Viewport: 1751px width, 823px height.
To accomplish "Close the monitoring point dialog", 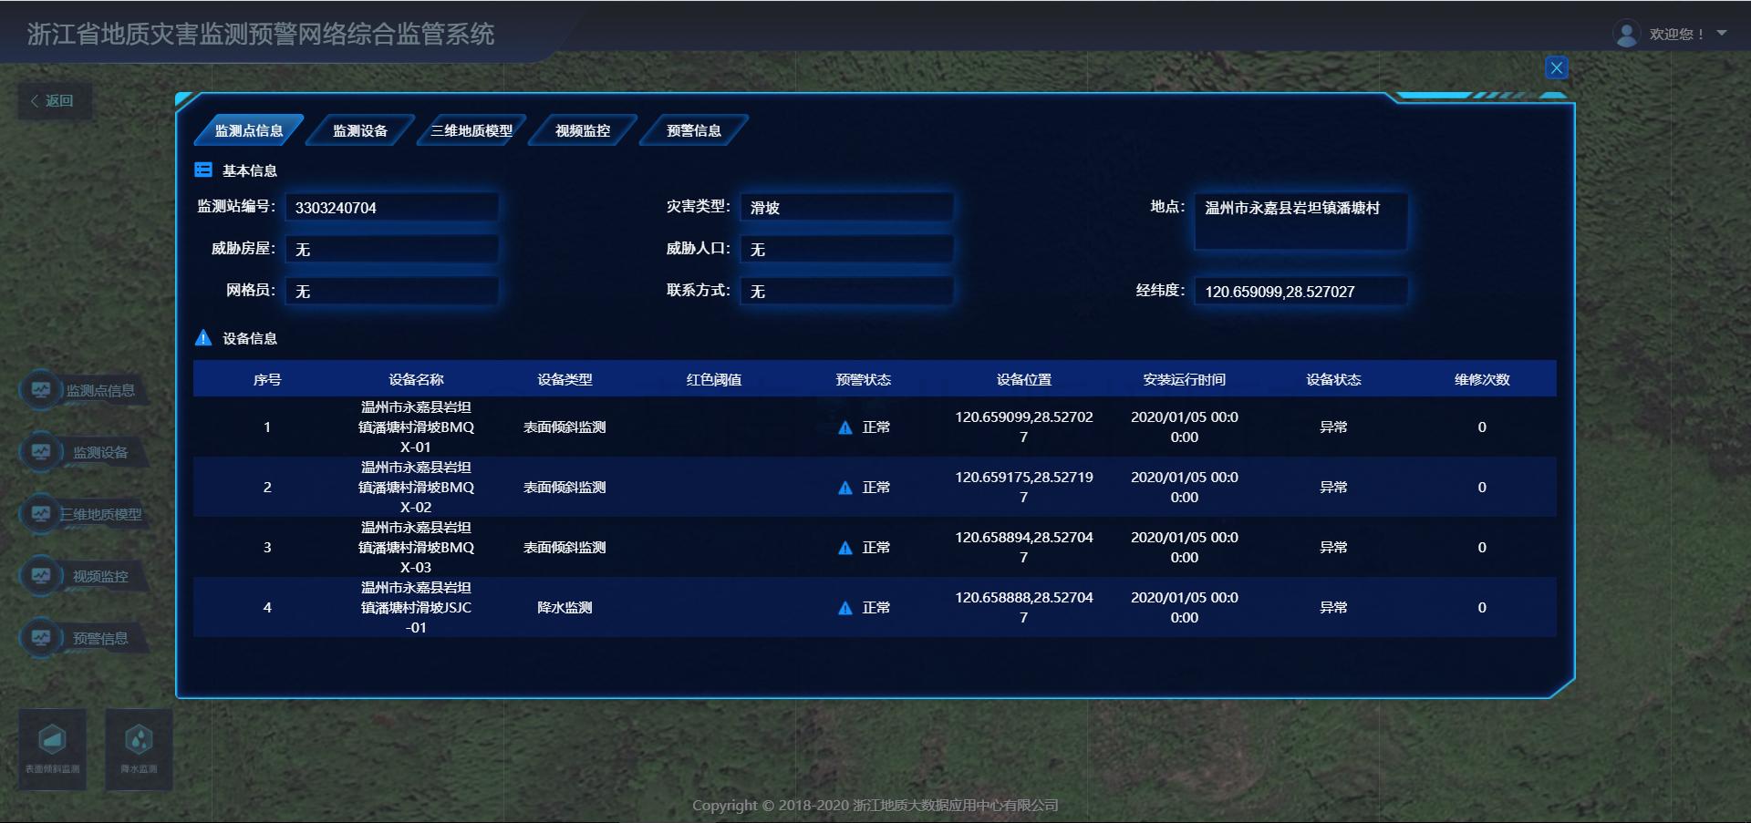I will (x=1556, y=67).
